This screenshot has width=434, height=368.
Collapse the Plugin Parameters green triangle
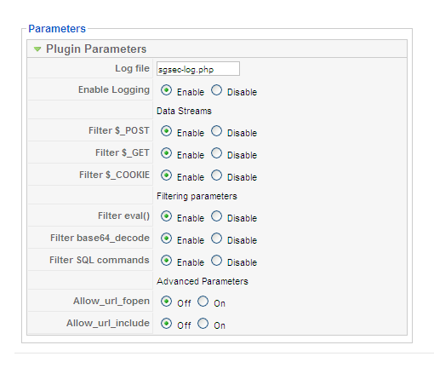(x=37, y=49)
